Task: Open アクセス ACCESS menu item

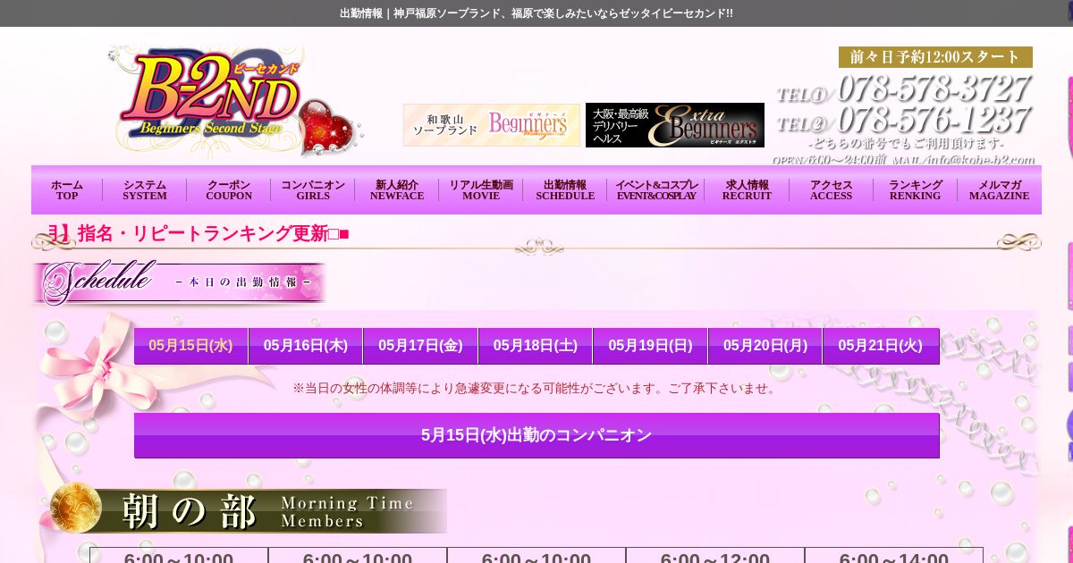Action: tap(832, 190)
